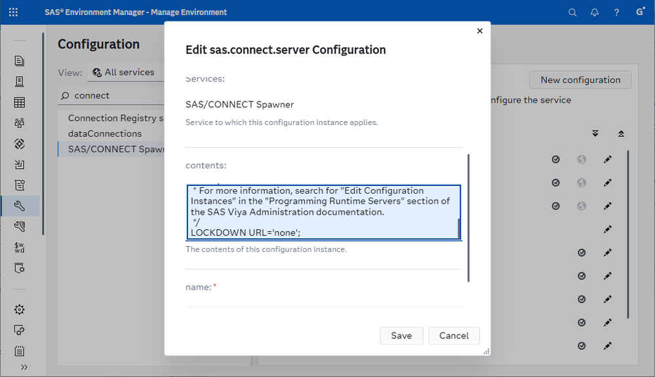655x377 pixels.
Task: Expand the sidebar with double chevron
Action: click(x=24, y=367)
